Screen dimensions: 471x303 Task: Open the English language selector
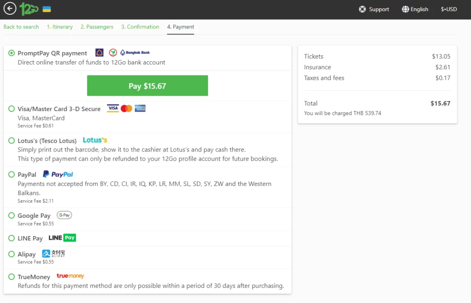pos(415,9)
